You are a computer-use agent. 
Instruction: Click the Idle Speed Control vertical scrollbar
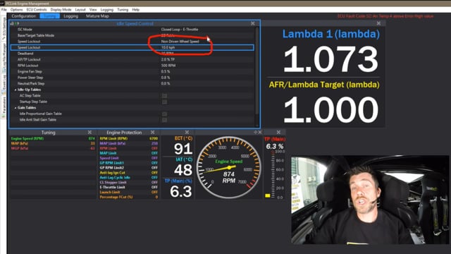pyautogui.click(x=257, y=76)
